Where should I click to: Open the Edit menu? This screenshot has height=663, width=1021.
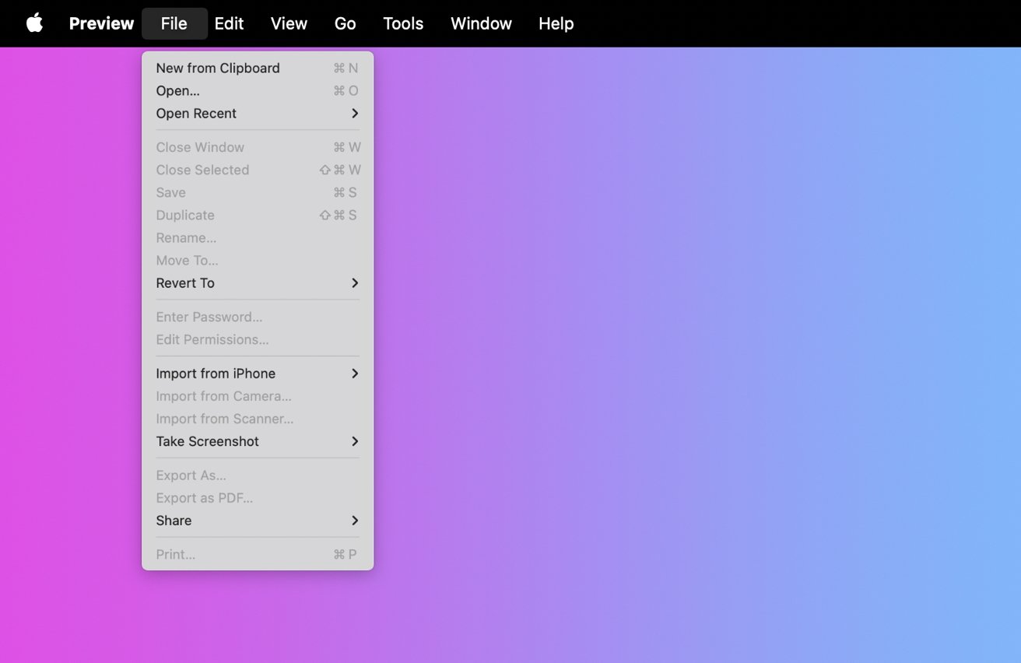229,23
